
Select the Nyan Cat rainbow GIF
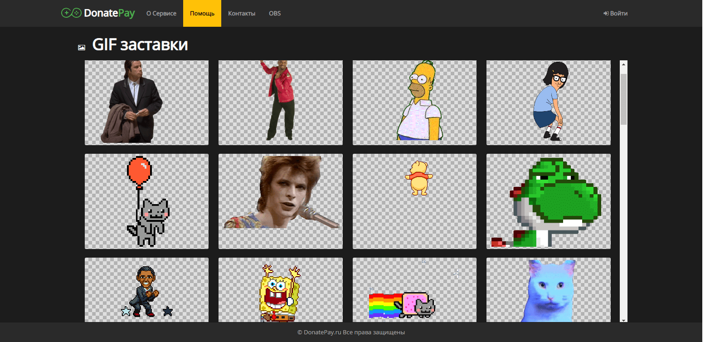[414, 290]
